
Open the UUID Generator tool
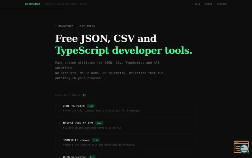click(x=75, y=157)
